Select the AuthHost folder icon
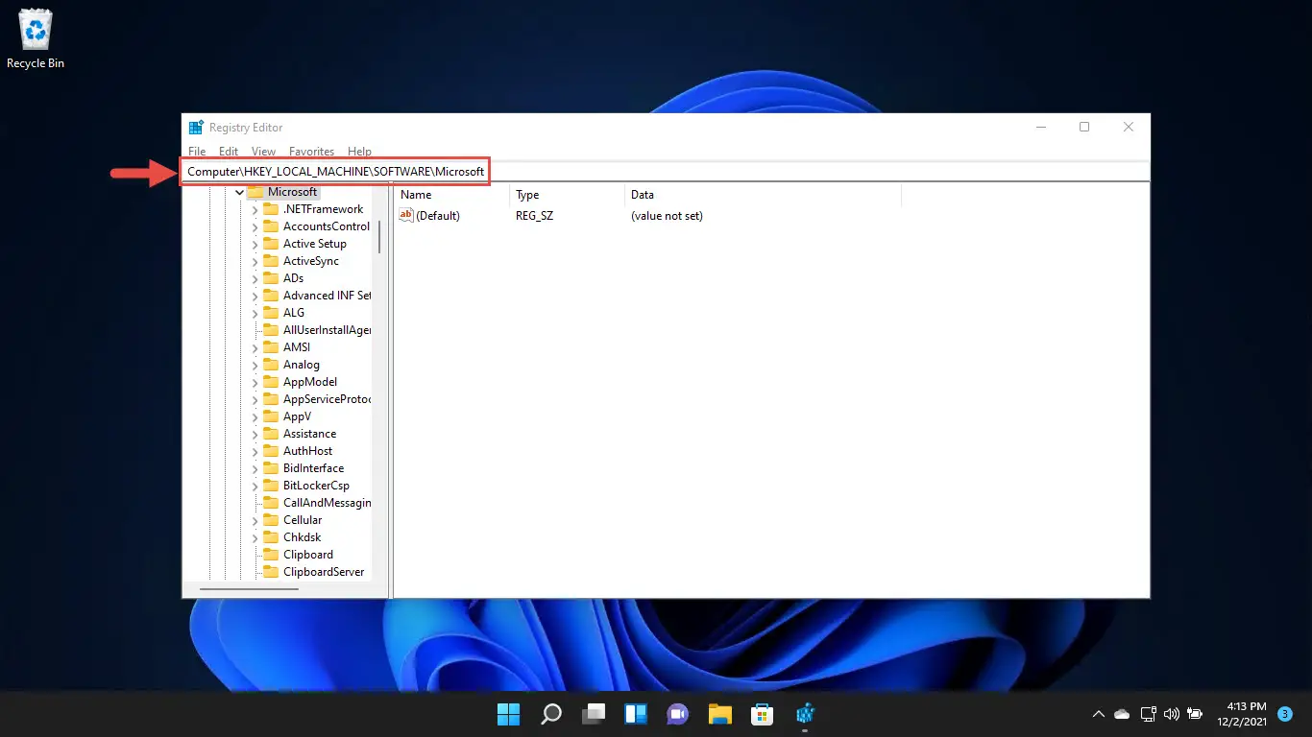 271,451
